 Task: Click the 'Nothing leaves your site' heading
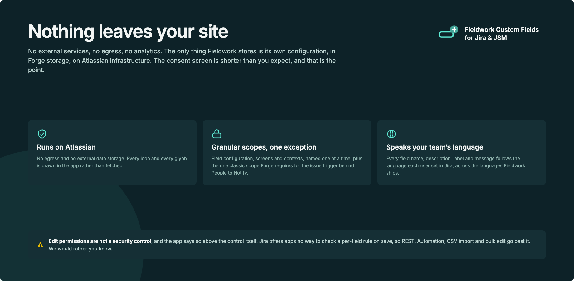pyautogui.click(x=128, y=32)
